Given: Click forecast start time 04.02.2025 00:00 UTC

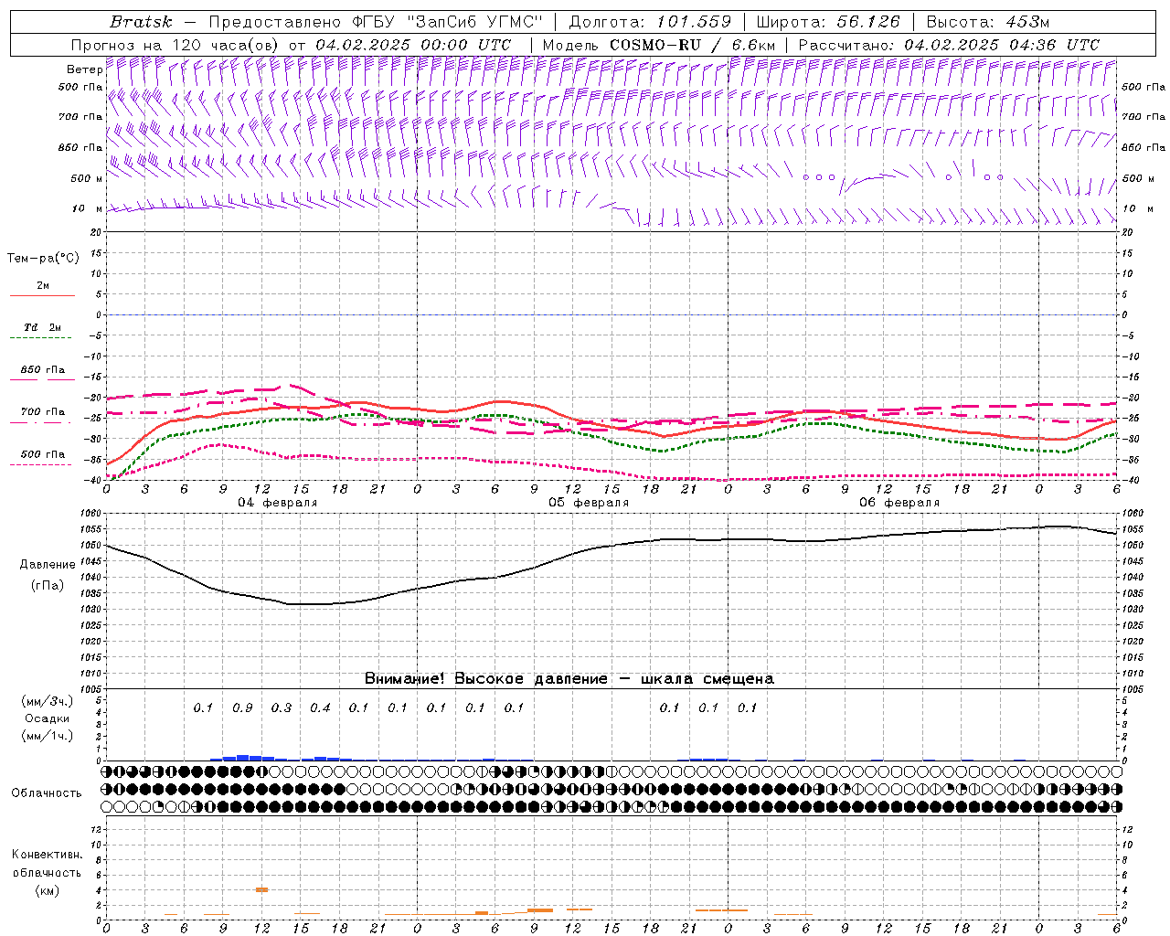Looking at the screenshot, I should click(x=413, y=45).
